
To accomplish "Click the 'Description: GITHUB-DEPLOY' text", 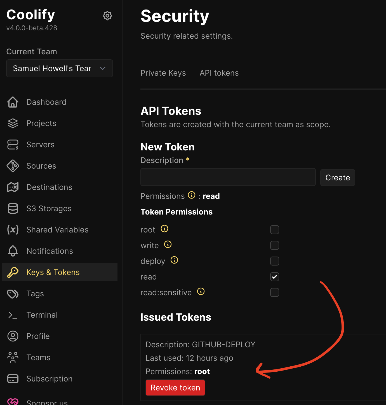I will coord(201,345).
